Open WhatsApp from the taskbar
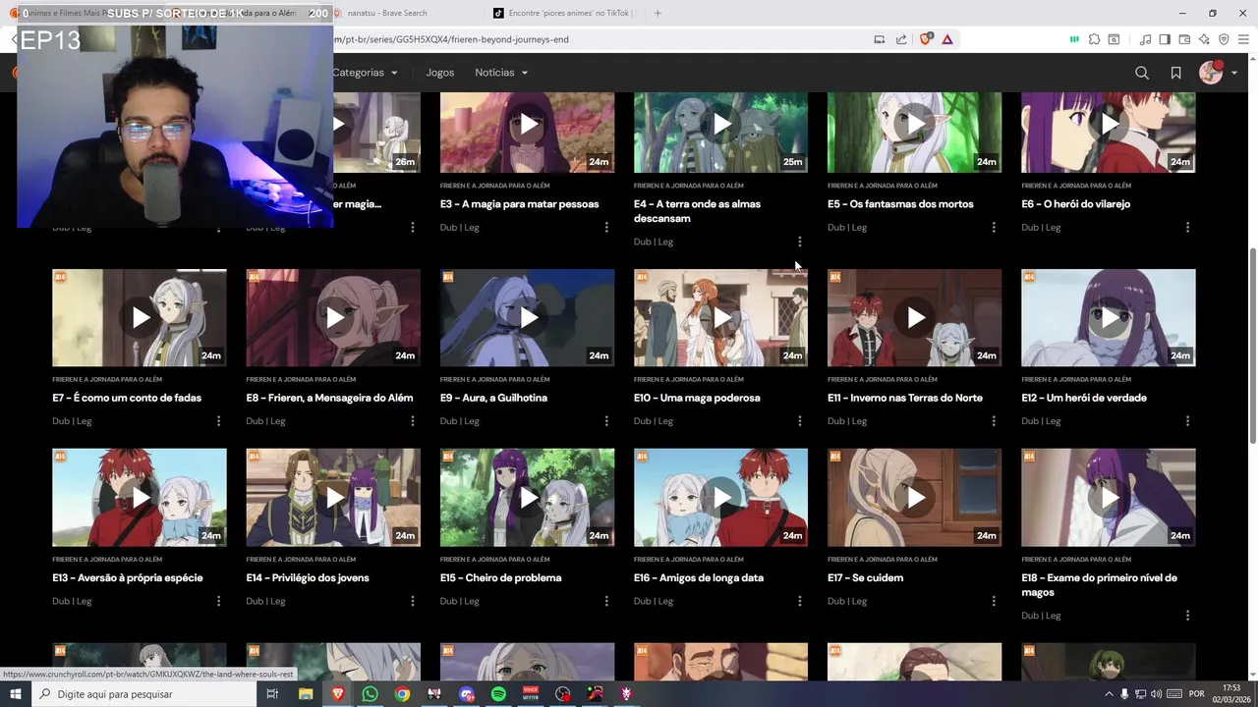Image resolution: width=1258 pixels, height=707 pixels. coord(370,694)
